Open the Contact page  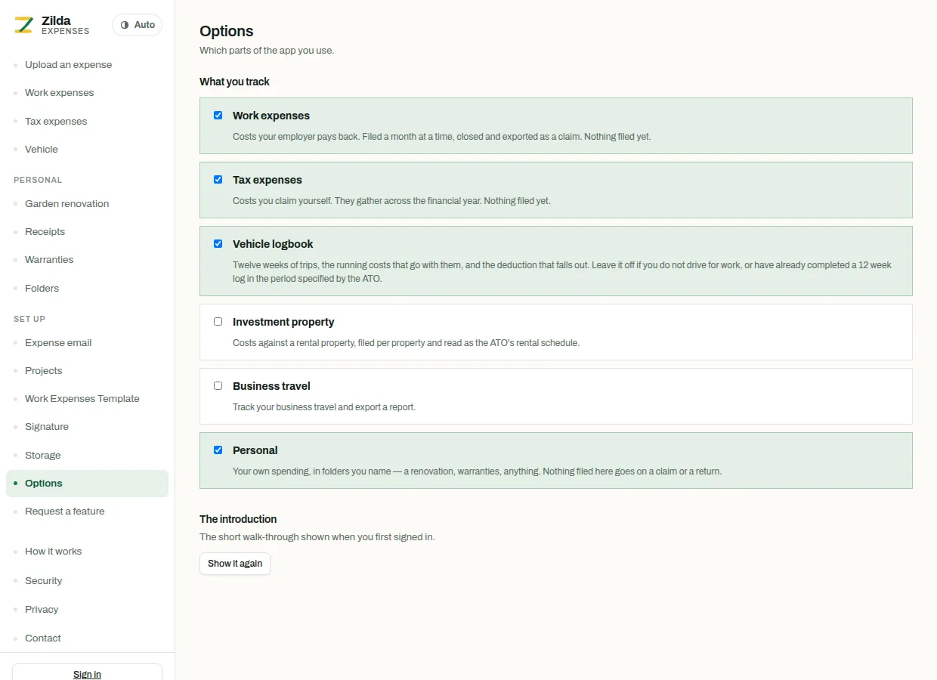[87, 638]
